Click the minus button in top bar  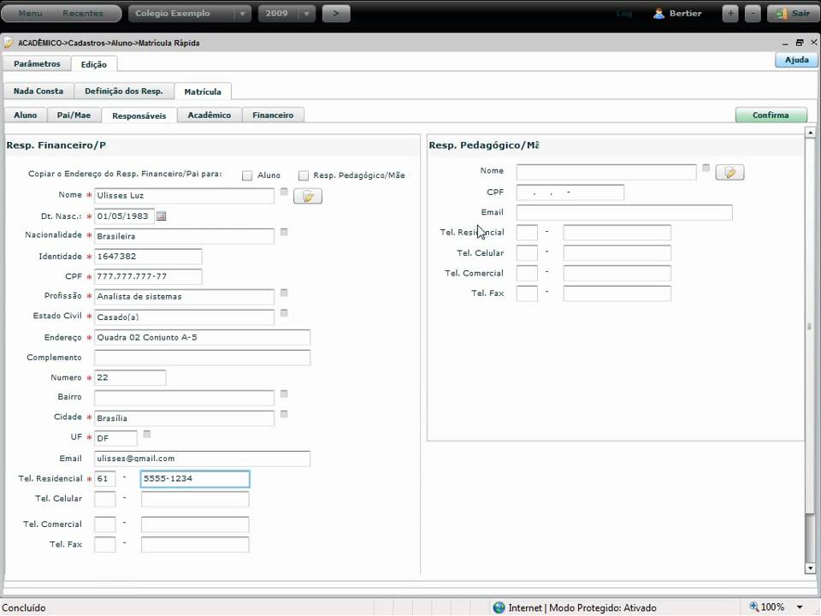tap(753, 14)
